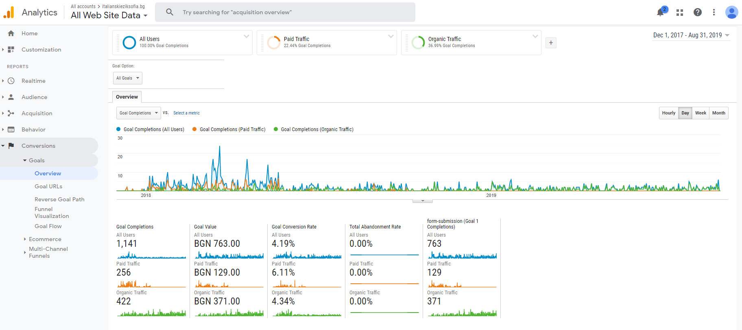The height and width of the screenshot is (330, 742).
Task: Click the Realtime clock icon
Action: pos(11,81)
